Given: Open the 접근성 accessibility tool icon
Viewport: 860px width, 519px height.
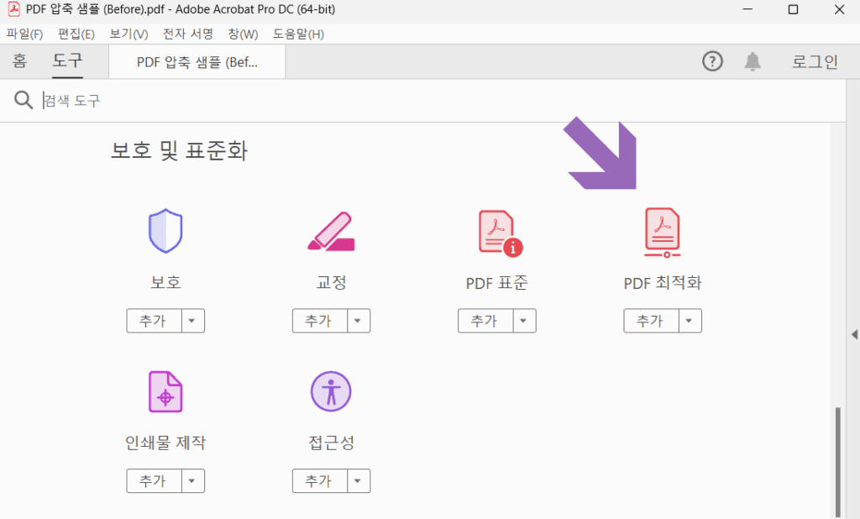Looking at the screenshot, I should coord(331,391).
